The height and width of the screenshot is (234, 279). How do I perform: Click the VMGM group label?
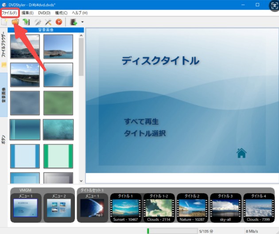(25, 190)
